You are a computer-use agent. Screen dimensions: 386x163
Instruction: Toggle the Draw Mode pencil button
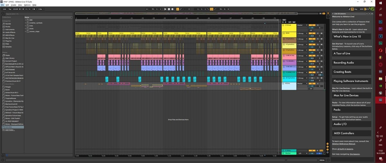[349, 9]
